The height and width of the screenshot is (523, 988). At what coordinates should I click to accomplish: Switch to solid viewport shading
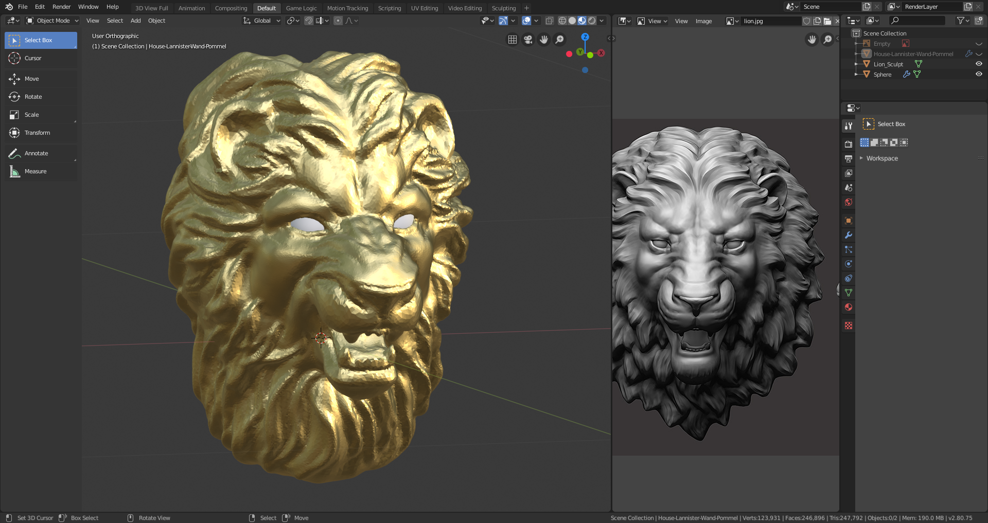[x=572, y=21]
